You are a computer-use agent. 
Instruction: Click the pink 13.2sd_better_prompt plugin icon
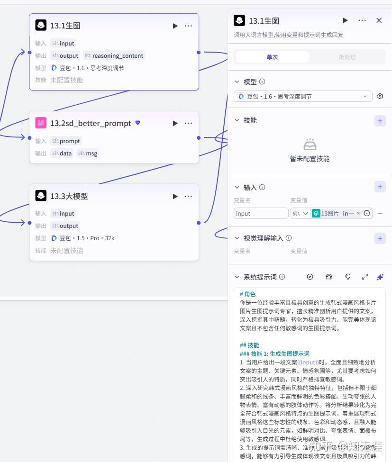click(41, 123)
